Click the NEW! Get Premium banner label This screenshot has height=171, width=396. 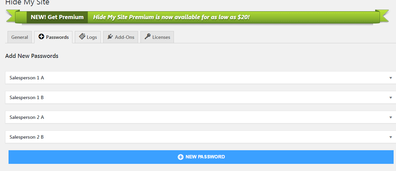[x=57, y=17]
